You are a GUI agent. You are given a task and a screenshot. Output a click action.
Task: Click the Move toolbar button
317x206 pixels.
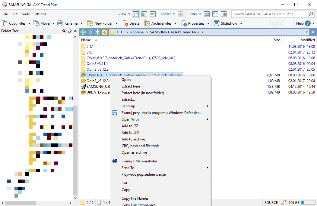(x=42, y=23)
